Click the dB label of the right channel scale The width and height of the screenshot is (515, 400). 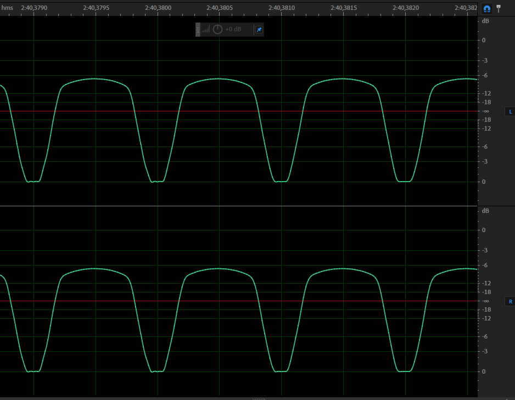pos(485,211)
